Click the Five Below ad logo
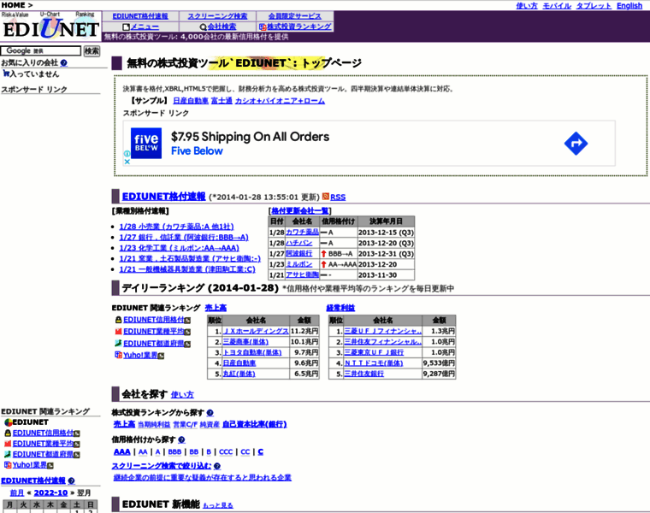650x513 pixels. pos(146,143)
